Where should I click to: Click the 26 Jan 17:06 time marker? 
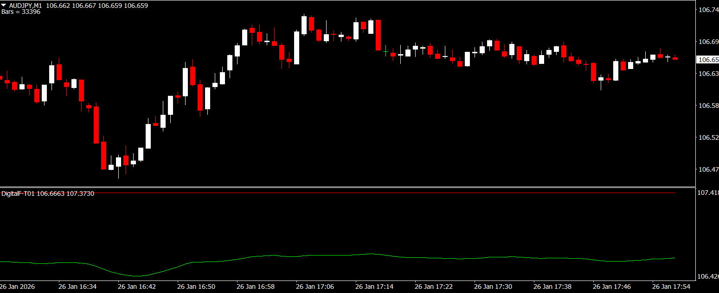coord(315,287)
